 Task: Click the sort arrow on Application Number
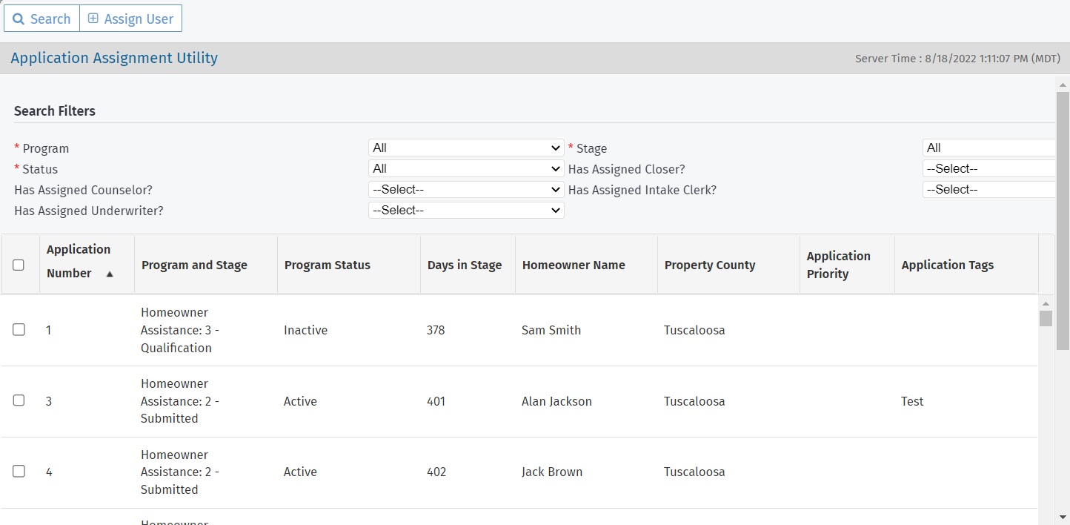(x=110, y=274)
